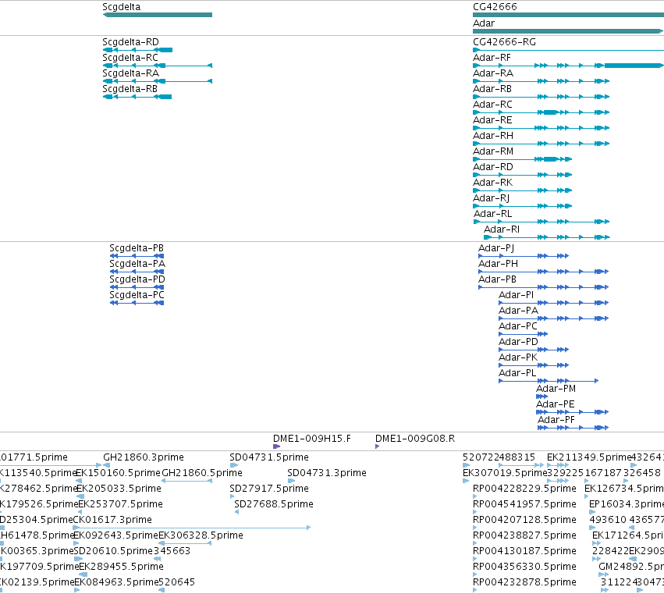
Task: Select EST RP004238827.5prime
Action: [524, 535]
